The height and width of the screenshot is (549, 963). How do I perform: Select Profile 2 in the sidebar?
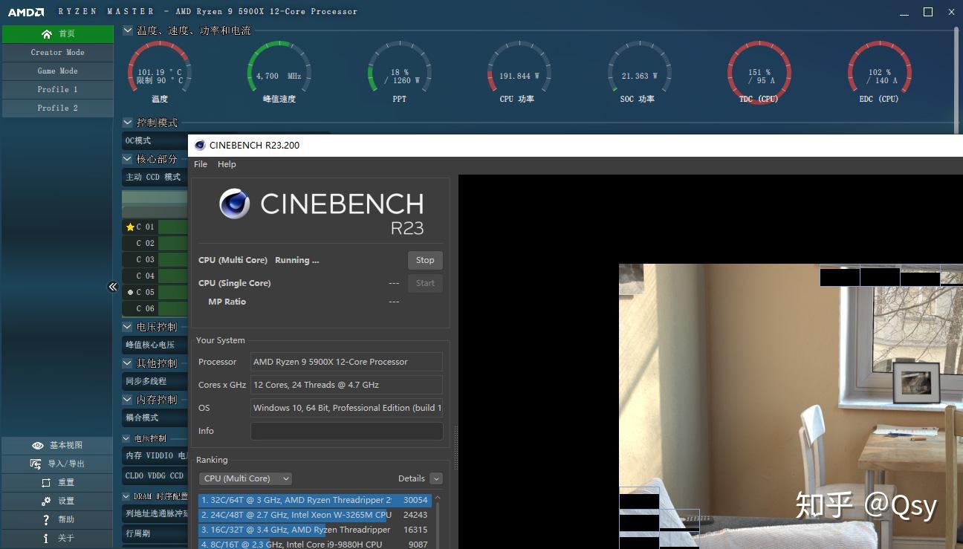58,108
